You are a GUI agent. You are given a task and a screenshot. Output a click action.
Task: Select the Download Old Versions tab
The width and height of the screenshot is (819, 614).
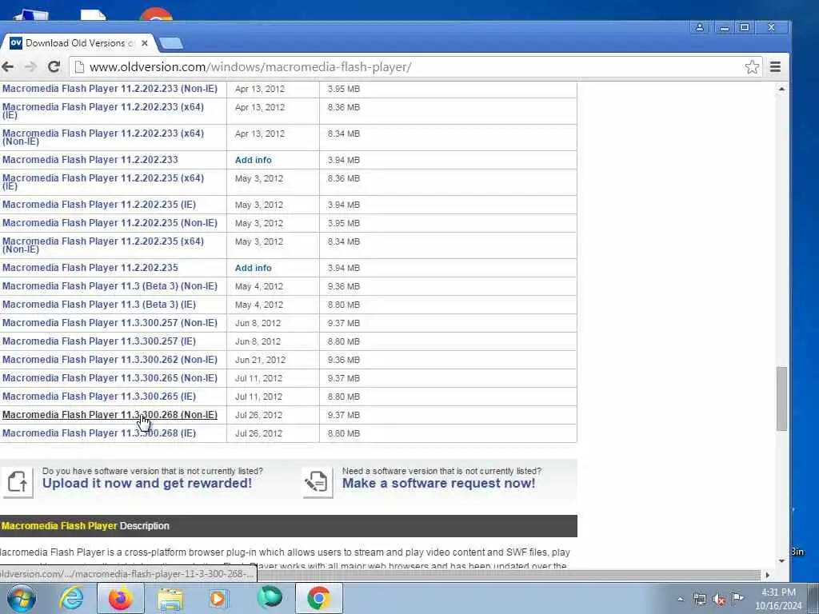78,43
